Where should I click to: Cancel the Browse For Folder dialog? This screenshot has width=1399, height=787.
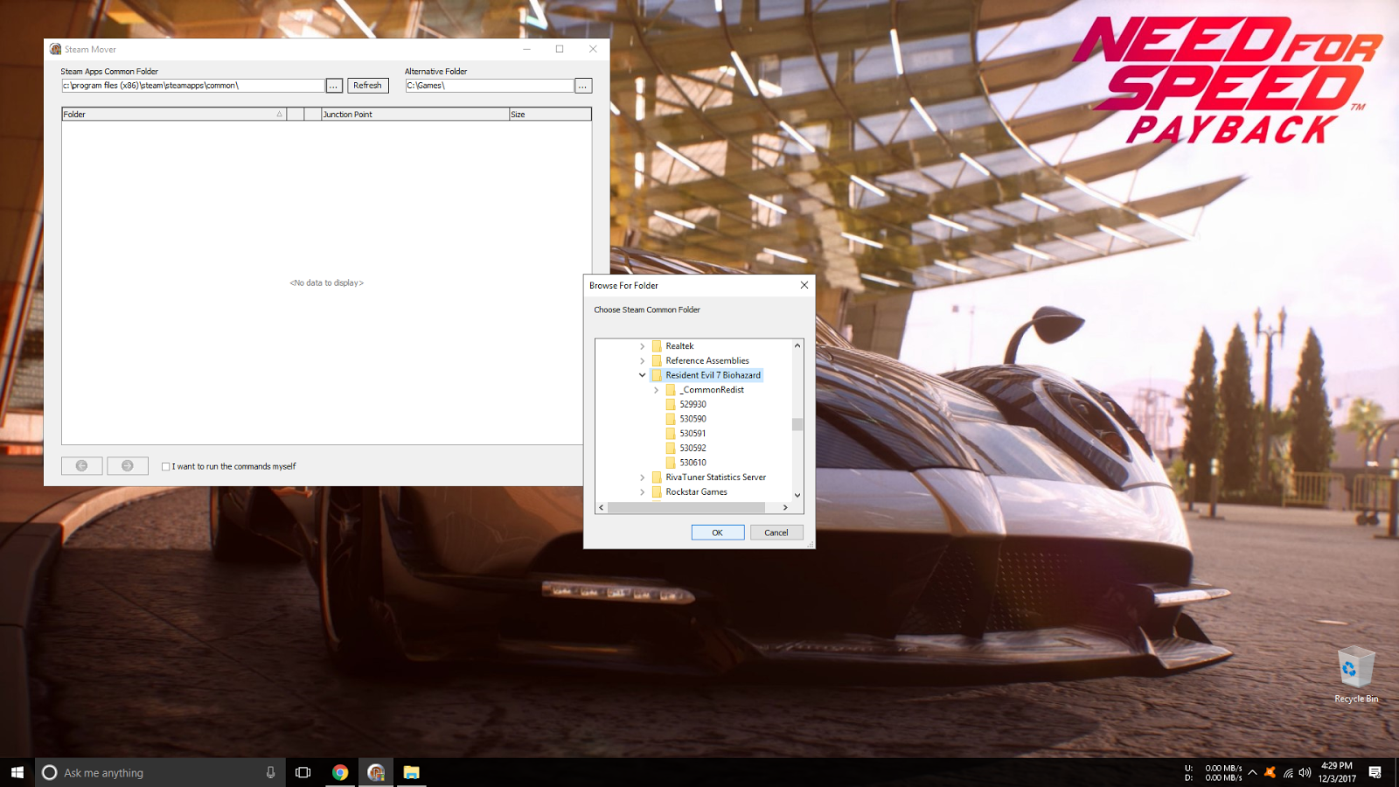tap(776, 533)
